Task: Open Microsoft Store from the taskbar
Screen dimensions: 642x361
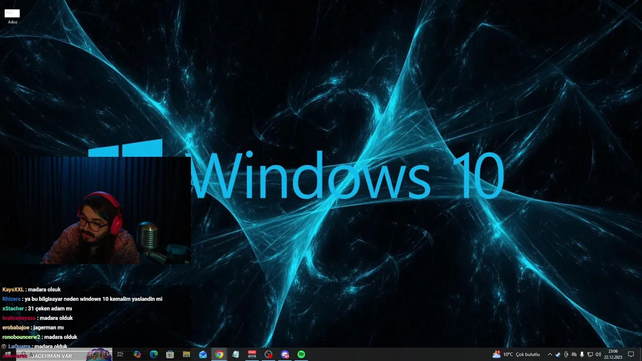Action: coord(170,354)
